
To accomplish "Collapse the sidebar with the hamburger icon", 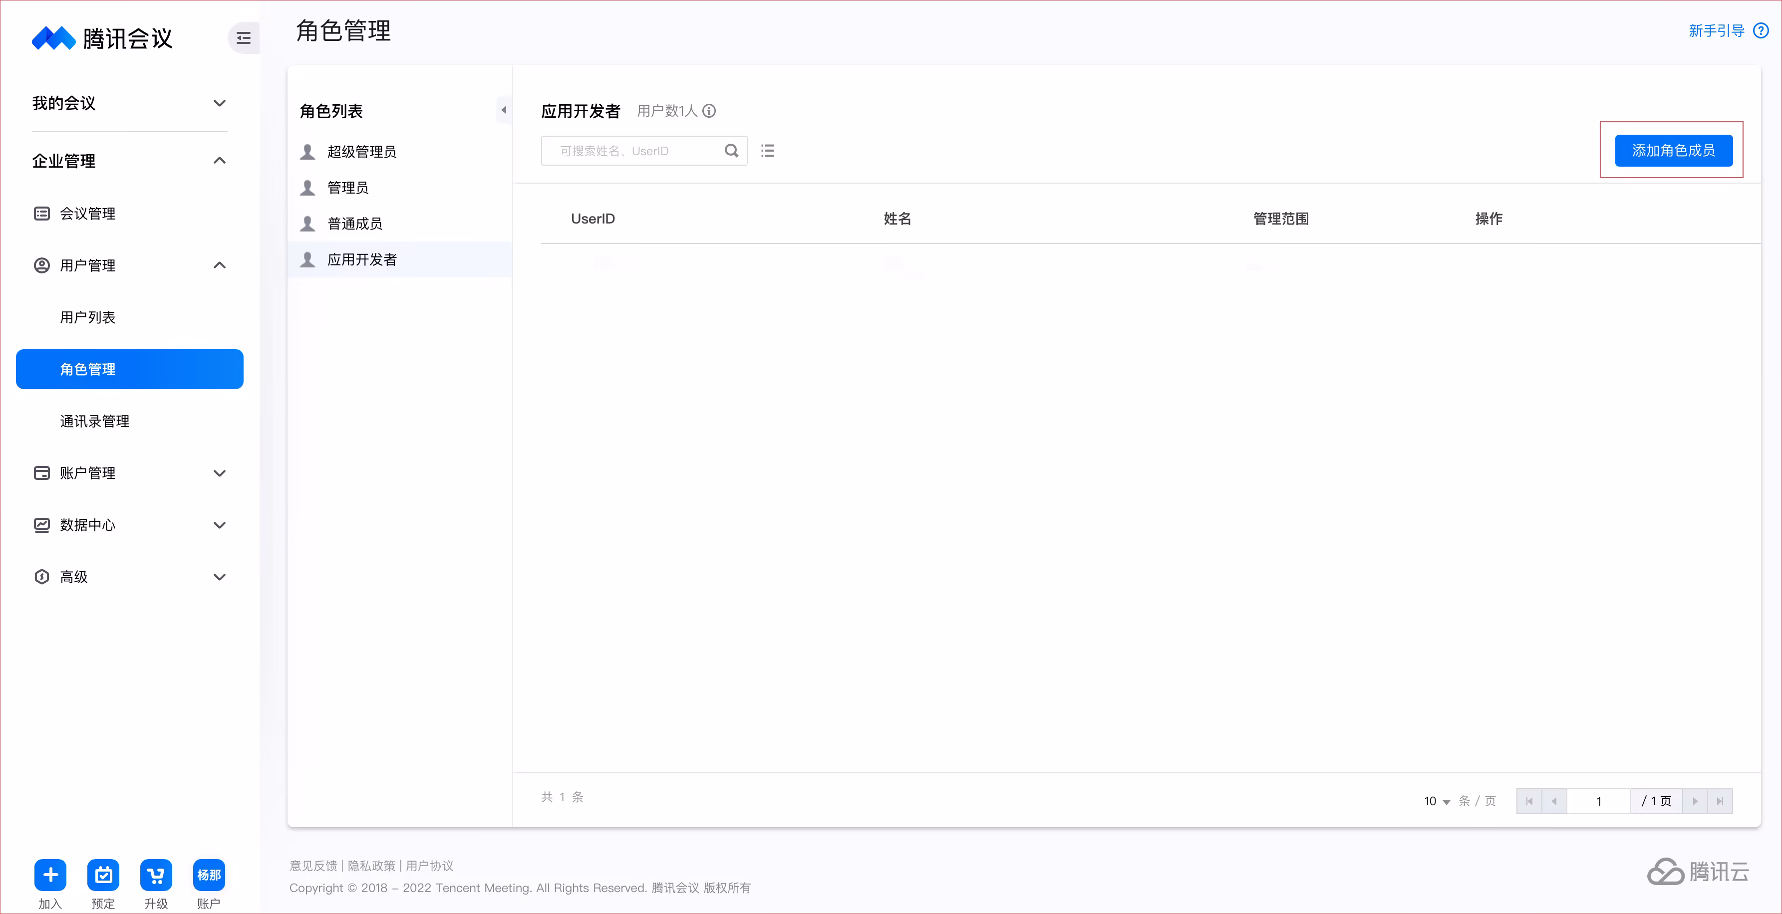I will pyautogui.click(x=244, y=38).
